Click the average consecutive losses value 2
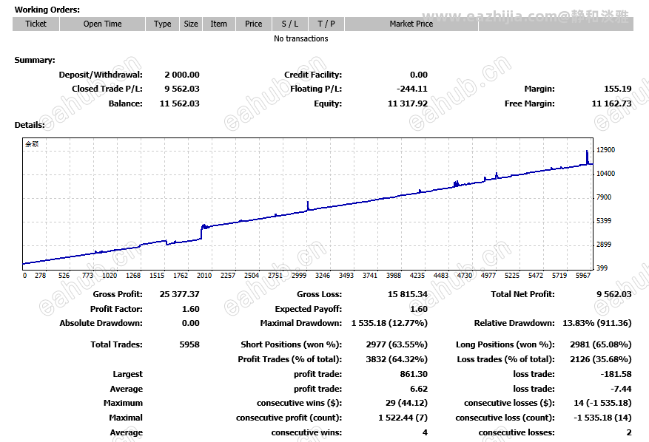649x442 pixels. pyautogui.click(x=629, y=433)
